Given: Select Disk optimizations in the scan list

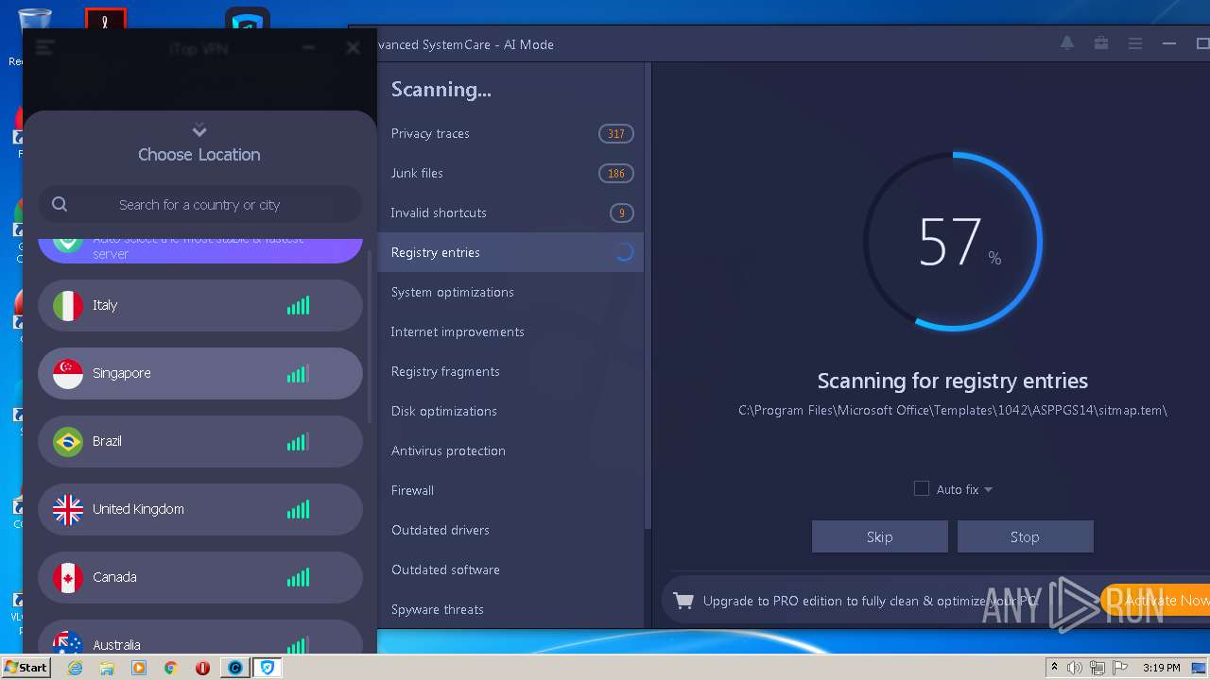Looking at the screenshot, I should pos(510,411).
